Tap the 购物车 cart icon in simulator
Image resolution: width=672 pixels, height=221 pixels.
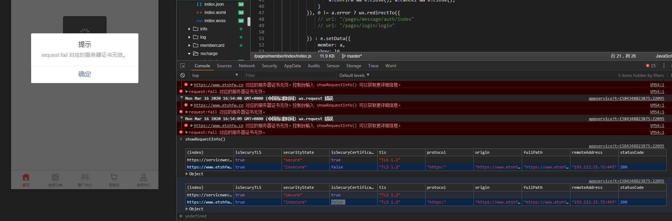click(x=114, y=177)
